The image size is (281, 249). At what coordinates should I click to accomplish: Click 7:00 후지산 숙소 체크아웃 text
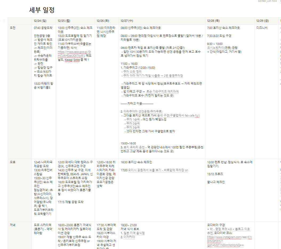pos(223,28)
